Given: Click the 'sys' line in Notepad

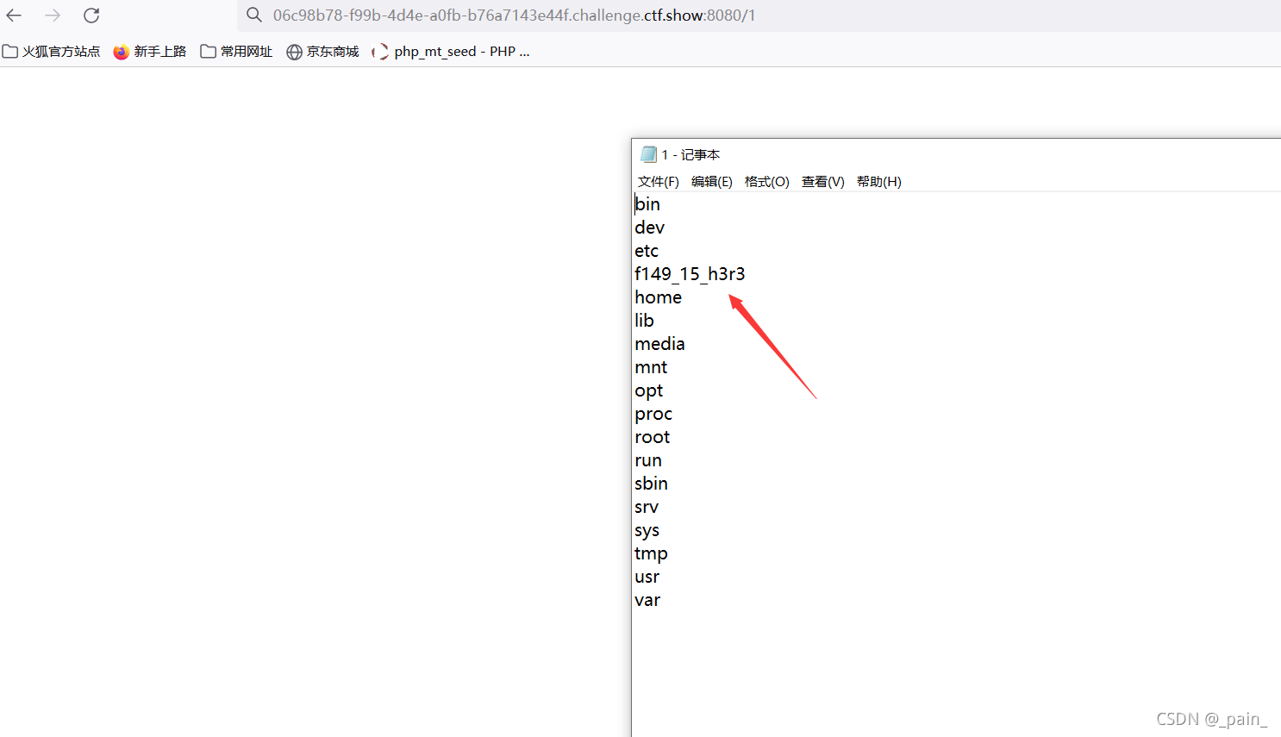Looking at the screenshot, I should point(647,531).
